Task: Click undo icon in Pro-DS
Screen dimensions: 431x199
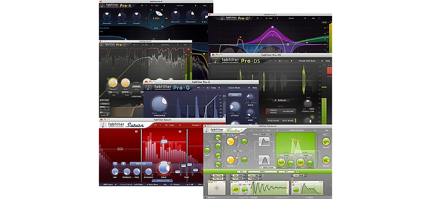Action: click(x=271, y=61)
